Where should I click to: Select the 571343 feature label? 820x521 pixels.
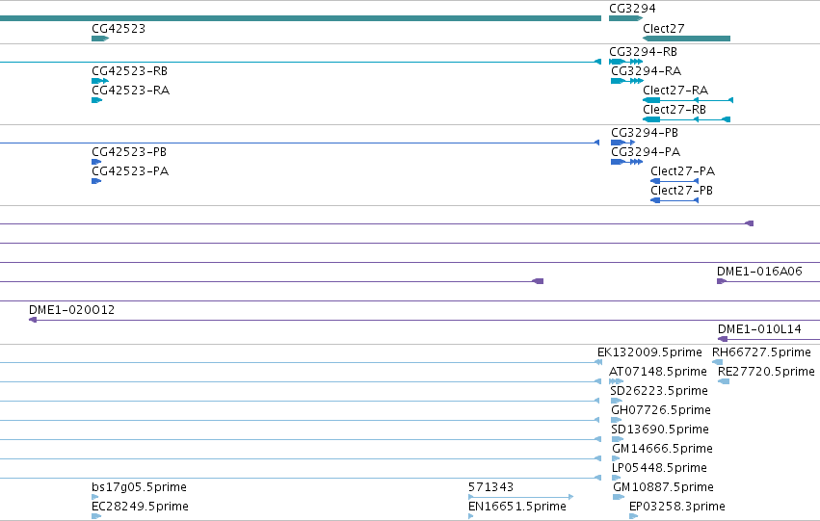click(491, 487)
